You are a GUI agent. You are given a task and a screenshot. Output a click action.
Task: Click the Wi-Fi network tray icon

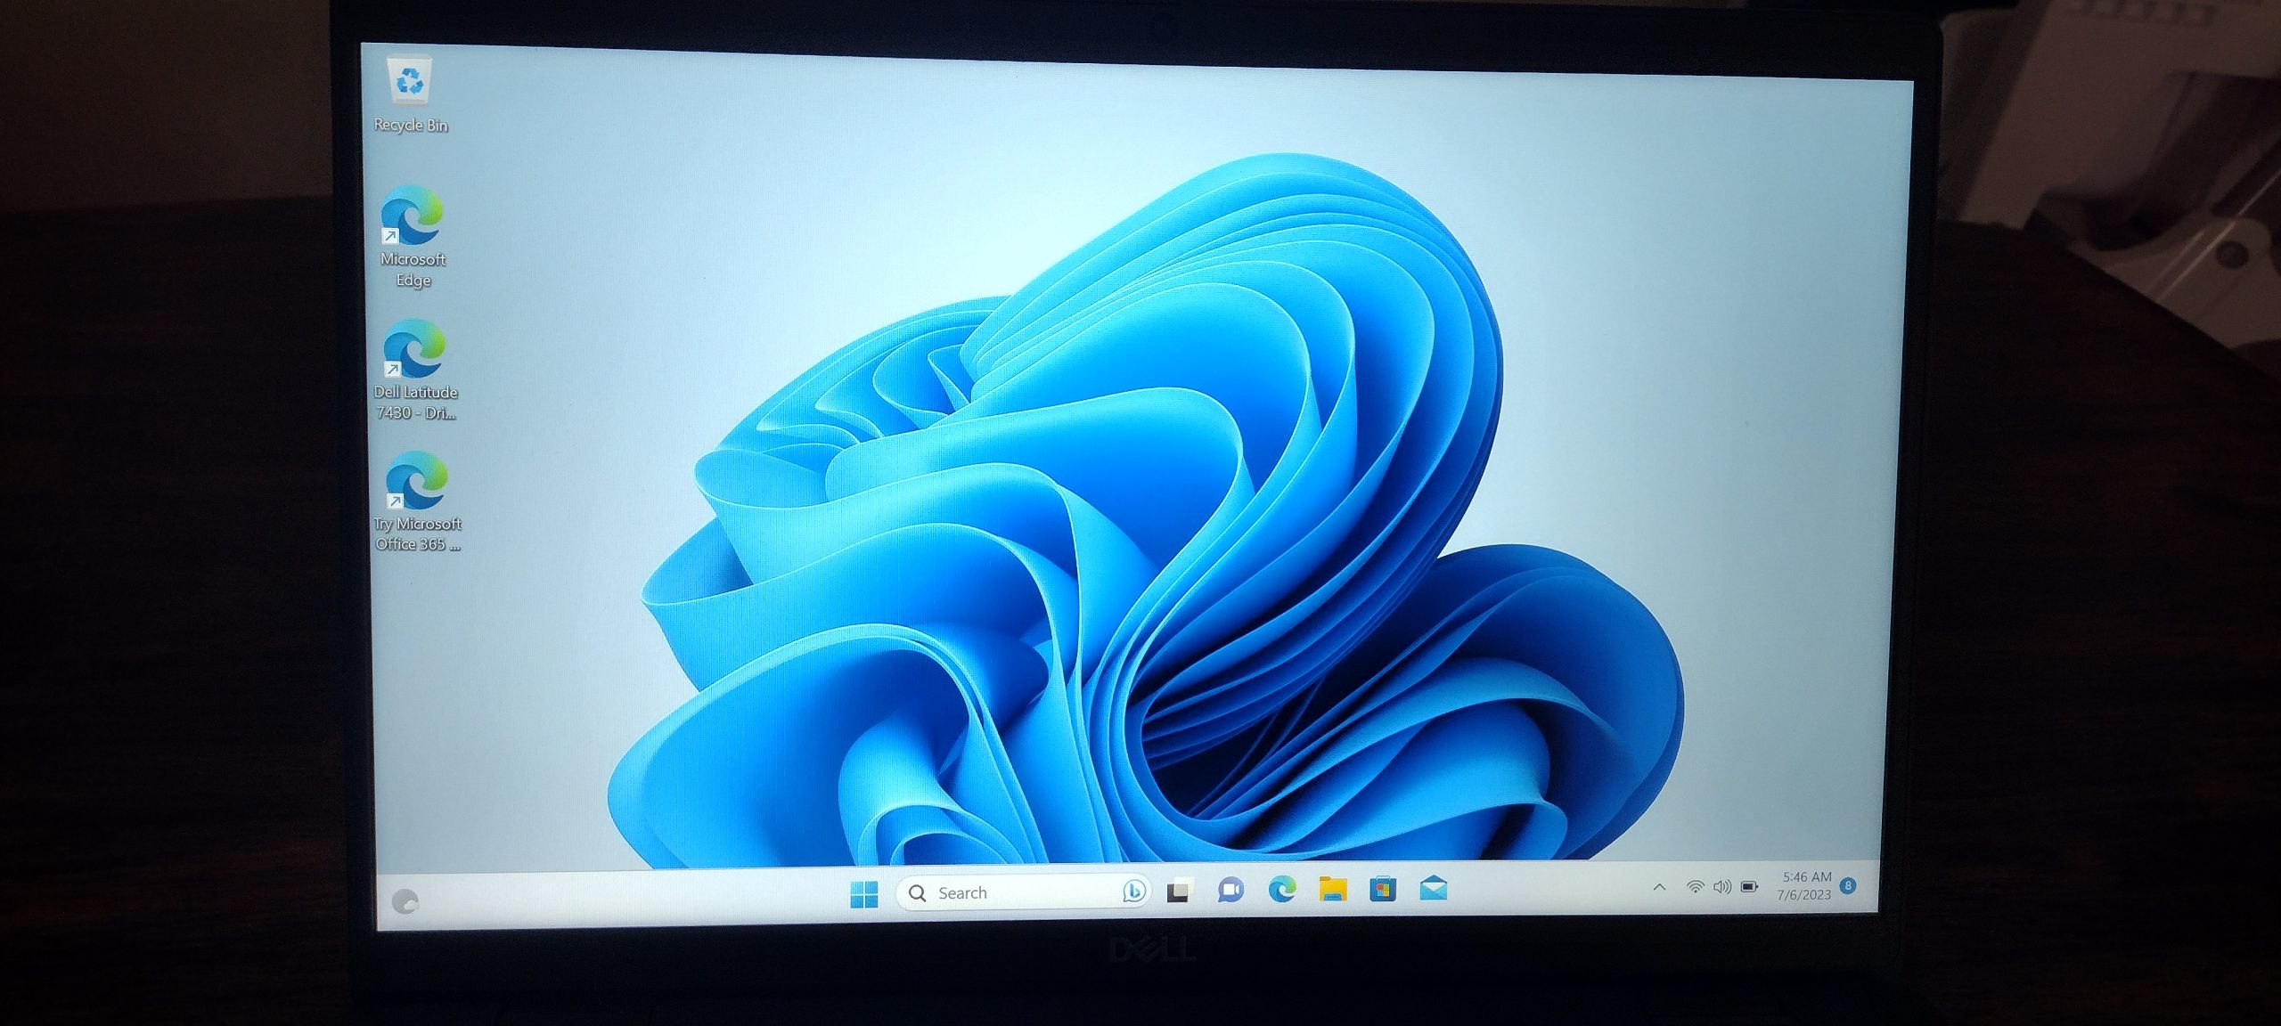click(1695, 887)
